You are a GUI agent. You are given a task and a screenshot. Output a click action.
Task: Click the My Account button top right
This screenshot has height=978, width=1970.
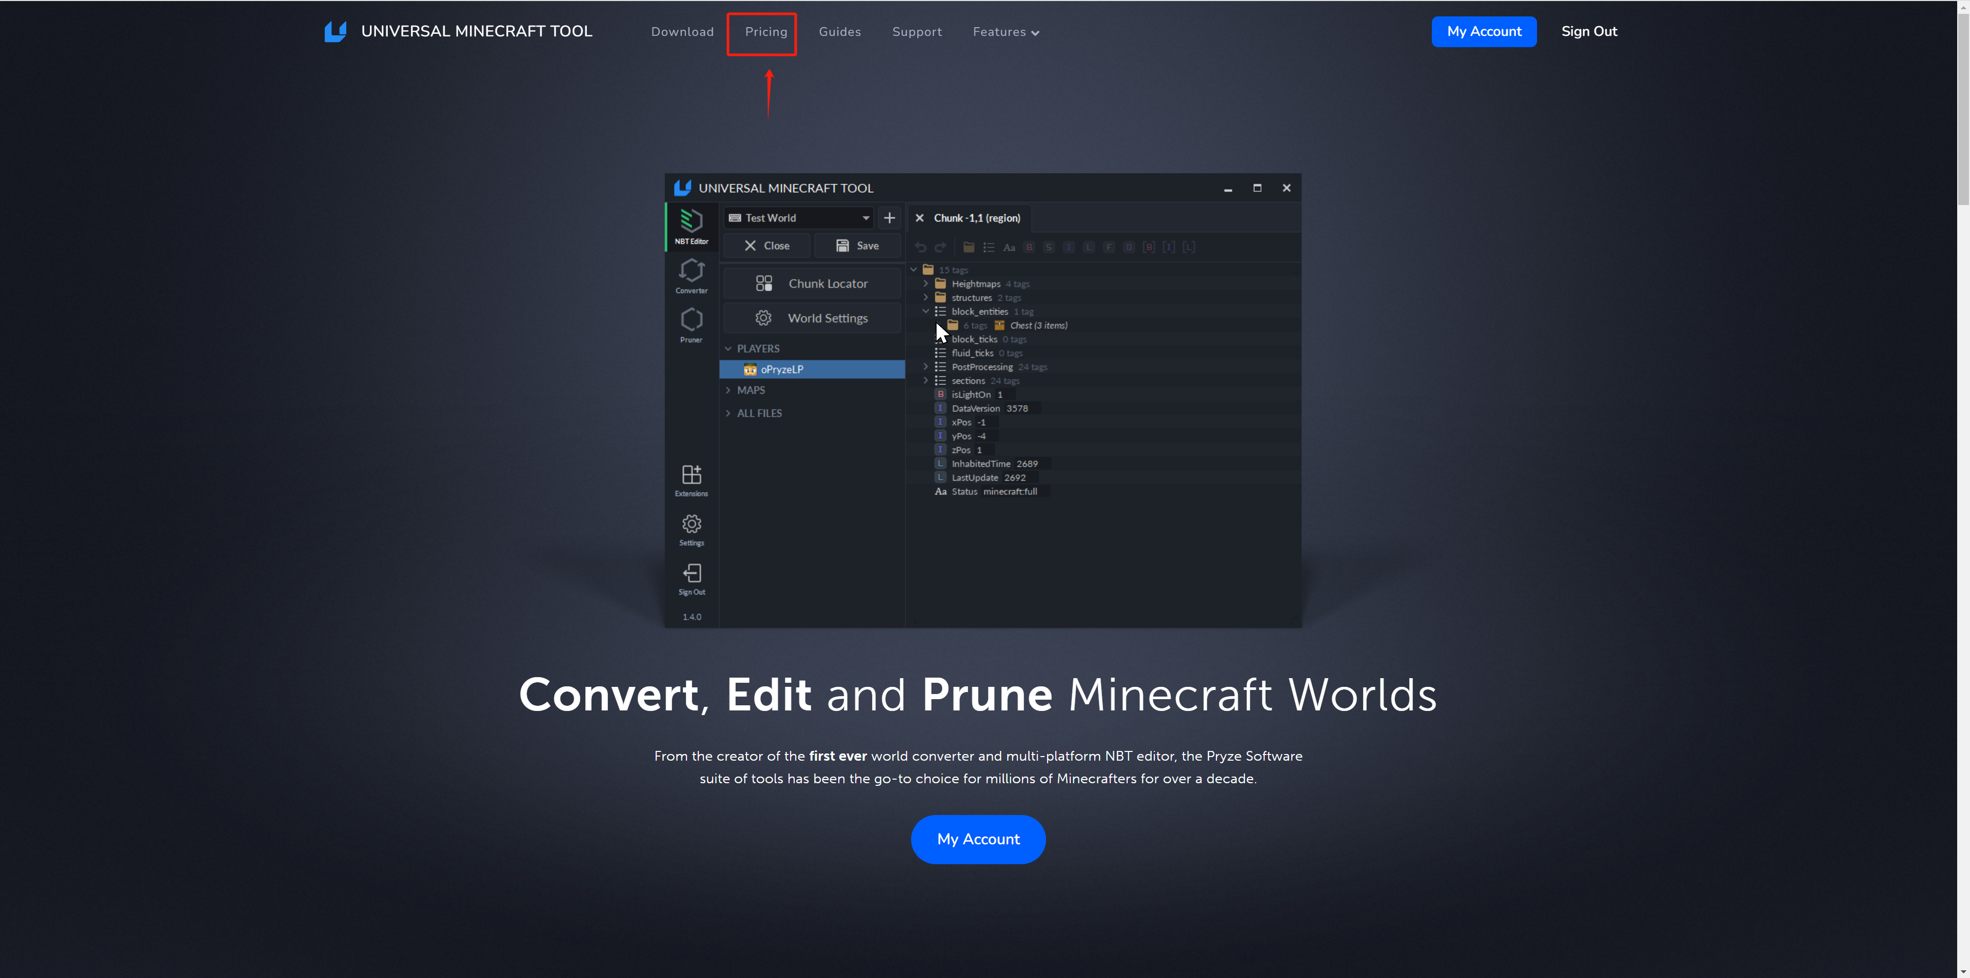point(1484,31)
